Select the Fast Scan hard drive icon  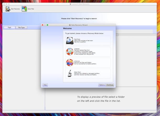click(70, 41)
